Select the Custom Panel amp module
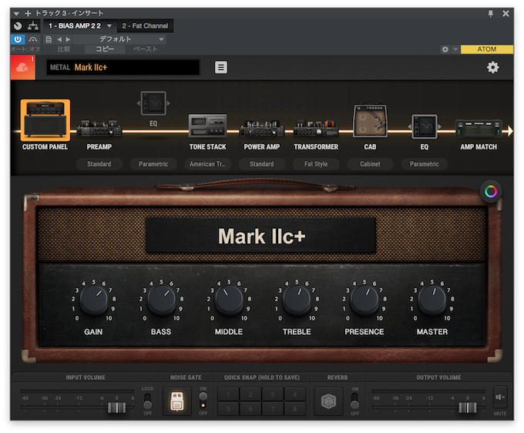The image size is (524, 433). [45, 120]
